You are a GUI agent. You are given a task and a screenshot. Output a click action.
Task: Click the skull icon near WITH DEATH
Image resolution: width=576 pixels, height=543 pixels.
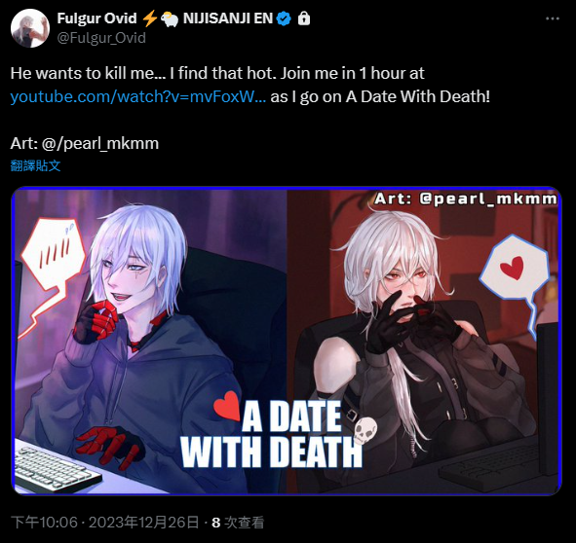[365, 430]
